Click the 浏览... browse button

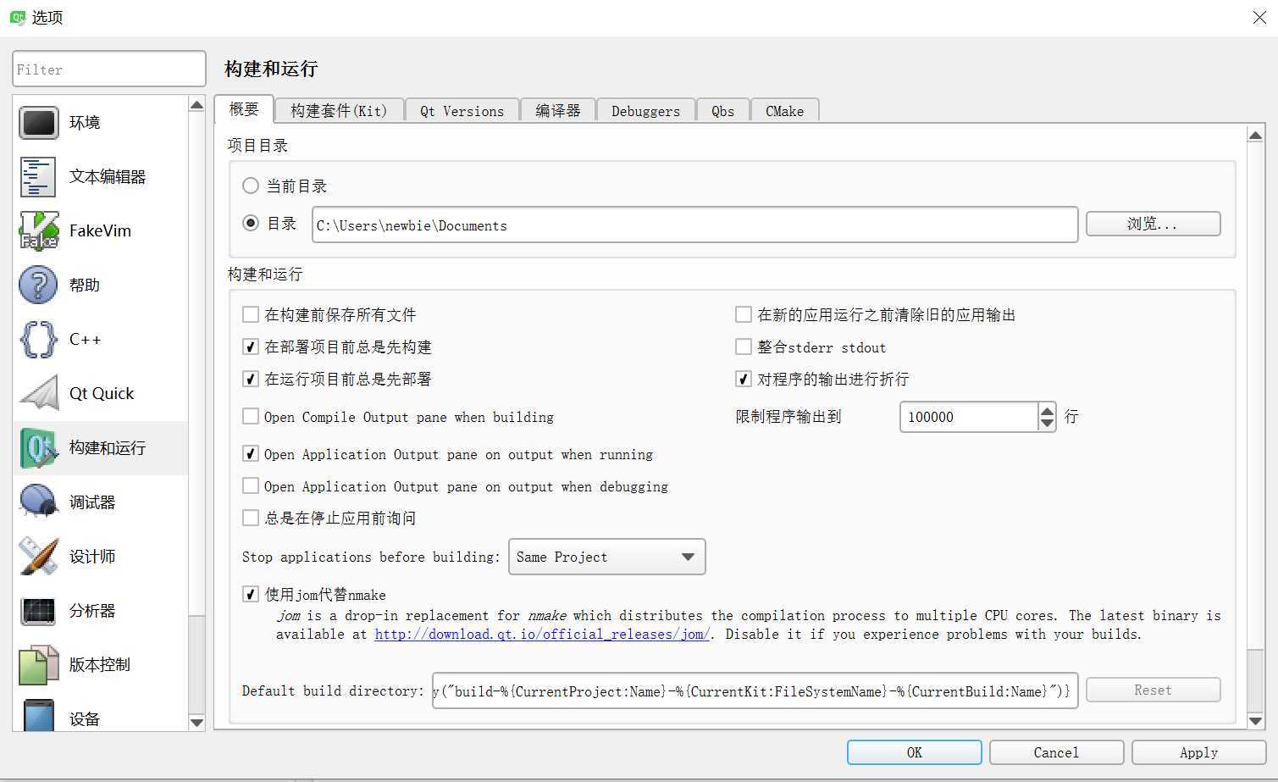1153,224
